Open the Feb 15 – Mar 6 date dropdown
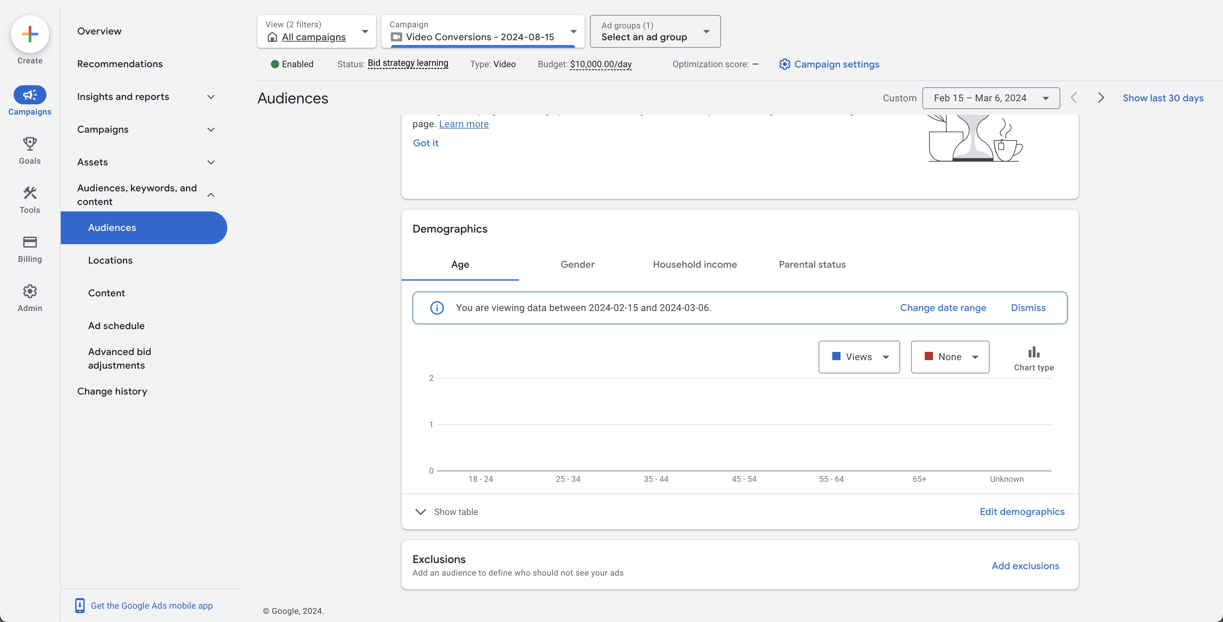 (x=991, y=98)
